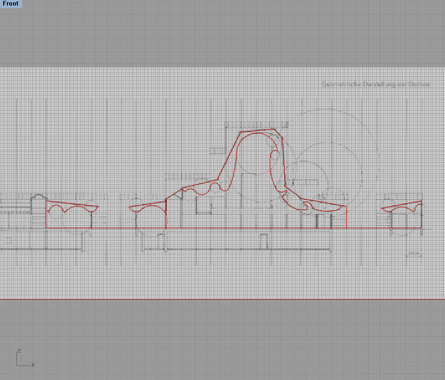Select the far-right red roof profile
The image size is (445, 380).
tap(402, 205)
